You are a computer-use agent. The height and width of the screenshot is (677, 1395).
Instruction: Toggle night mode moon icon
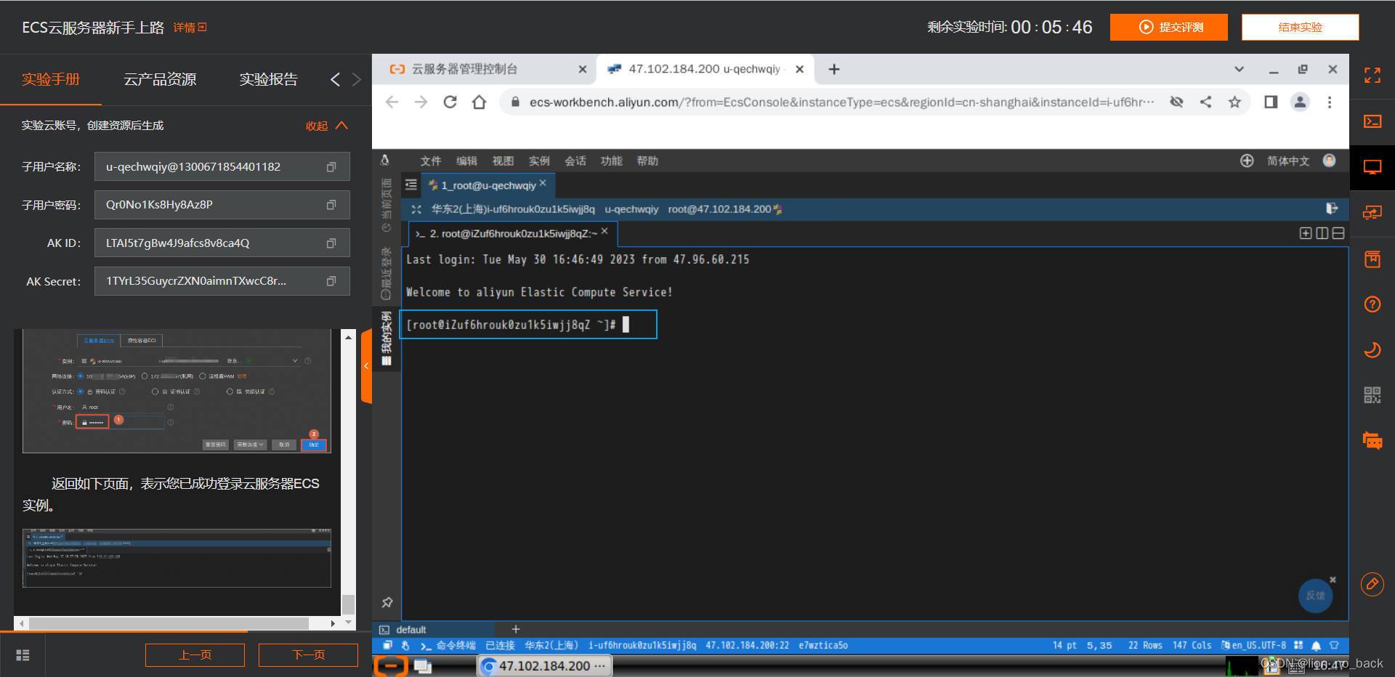tap(1372, 350)
